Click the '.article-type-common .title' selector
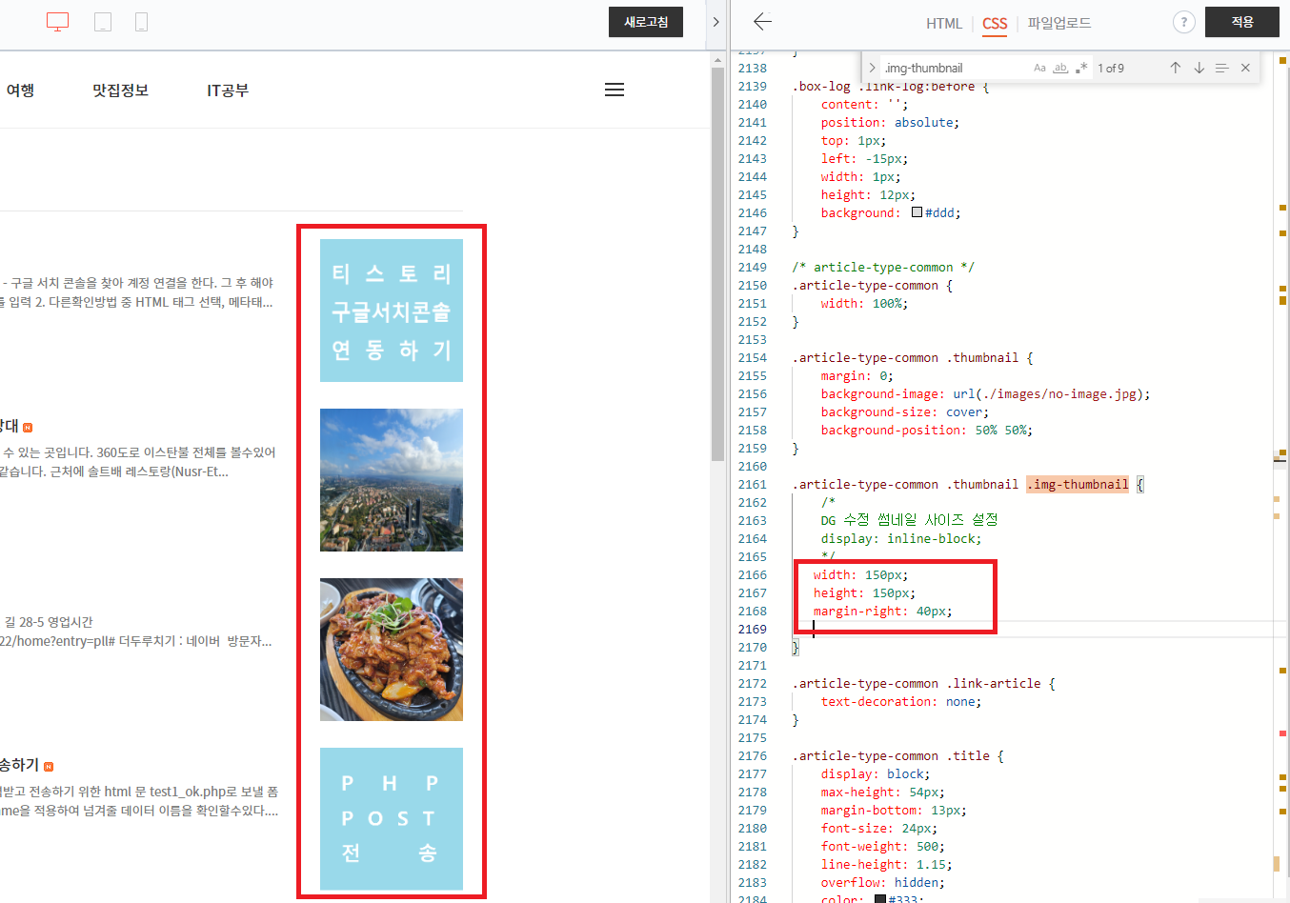This screenshot has width=1290, height=903. pos(891,756)
